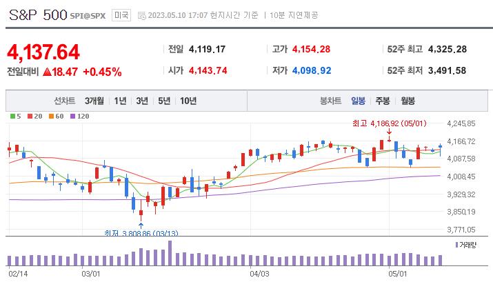Click the 10분 지연제공 delay notice
Image resolution: width=493 pixels, height=282 pixels.
point(294,15)
